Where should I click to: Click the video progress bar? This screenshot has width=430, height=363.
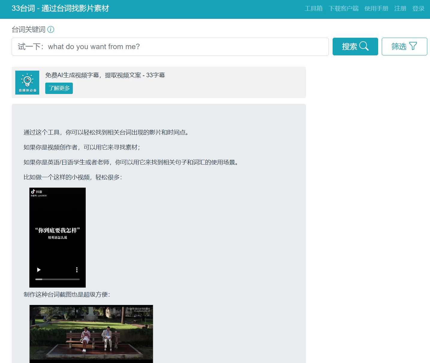tap(58, 279)
